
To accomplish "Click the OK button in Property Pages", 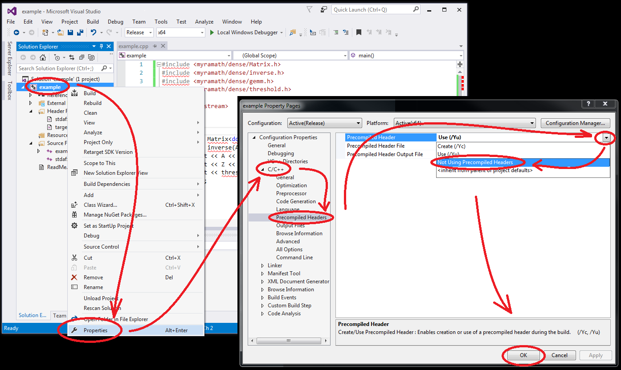I will coord(523,355).
